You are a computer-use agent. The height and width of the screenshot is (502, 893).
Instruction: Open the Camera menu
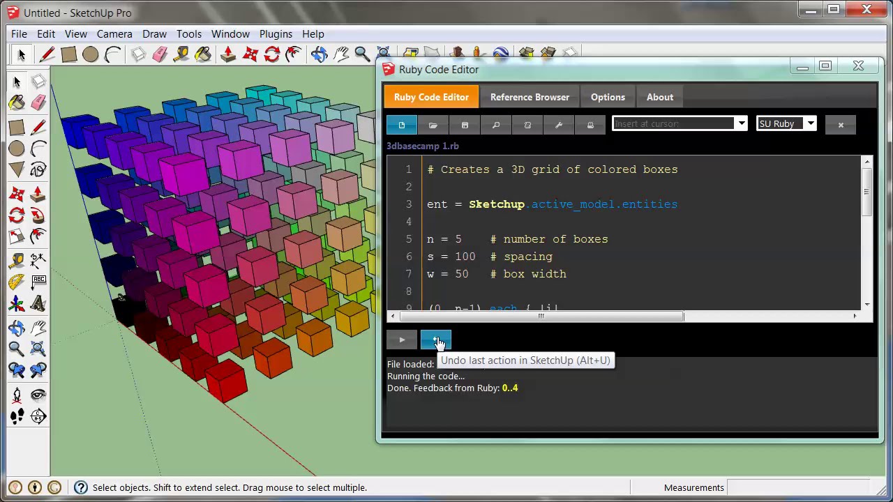tap(114, 33)
